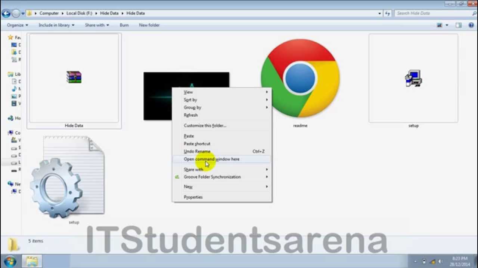This screenshot has height=268, width=478.
Task: Choose Properties from the context menu
Action: click(222, 197)
